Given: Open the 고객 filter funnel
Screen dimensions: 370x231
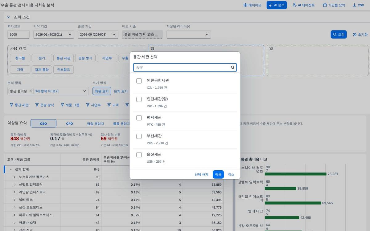Looking at the screenshot, I should click(x=113, y=105).
